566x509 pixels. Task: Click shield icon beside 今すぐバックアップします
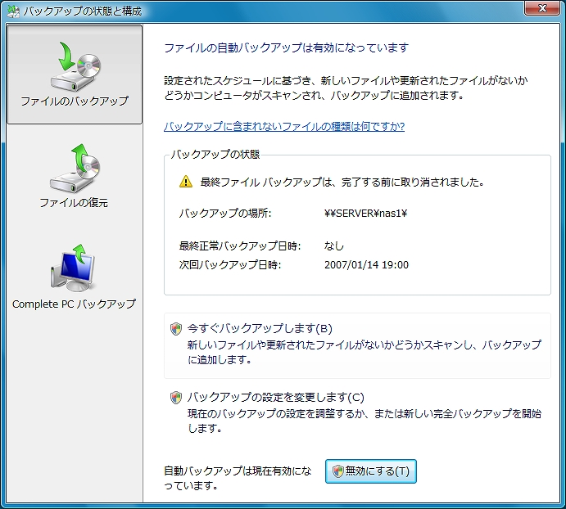pos(176,329)
